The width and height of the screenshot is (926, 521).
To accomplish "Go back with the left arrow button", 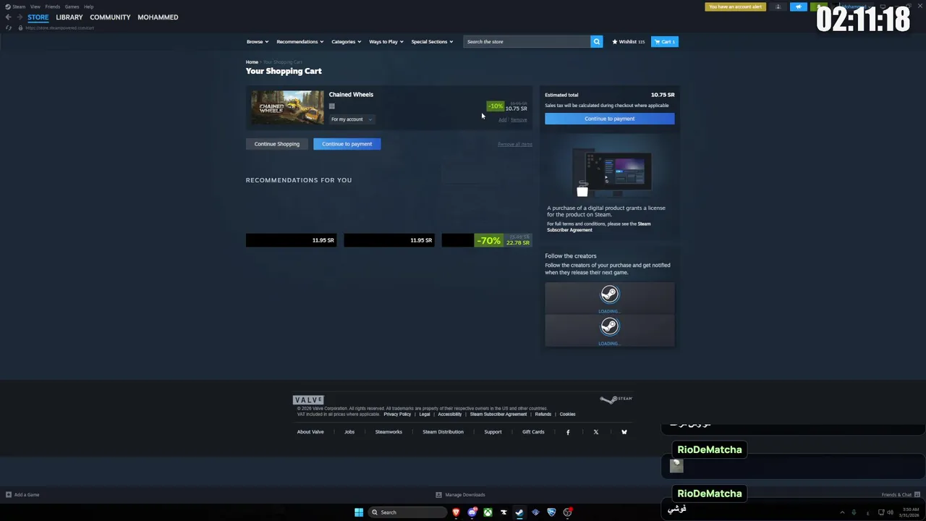I will pyautogui.click(x=8, y=17).
